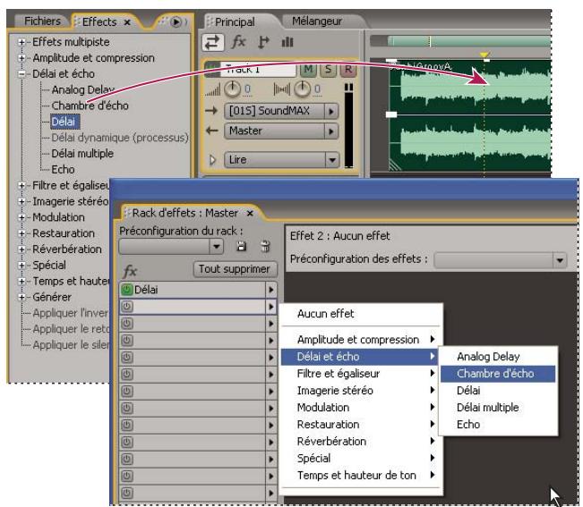Image resolution: width=583 pixels, height=507 pixels.
Task: Show the sends view button
Action: click(263, 42)
